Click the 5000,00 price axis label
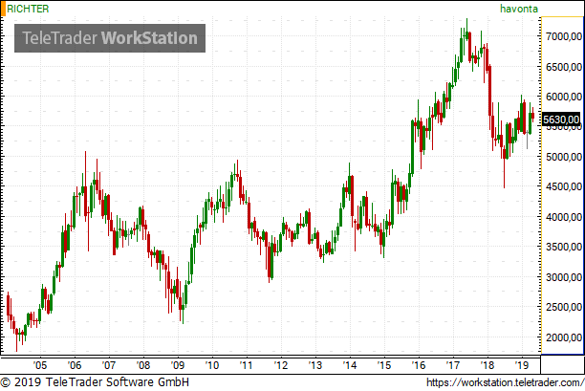Viewport: 585px width, 391px height. coord(564,157)
